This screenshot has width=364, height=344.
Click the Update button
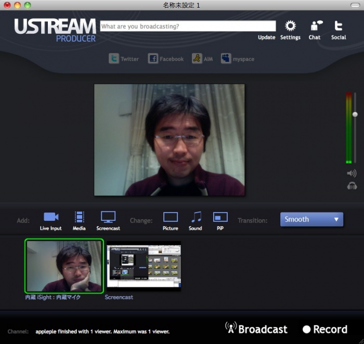[266, 37]
